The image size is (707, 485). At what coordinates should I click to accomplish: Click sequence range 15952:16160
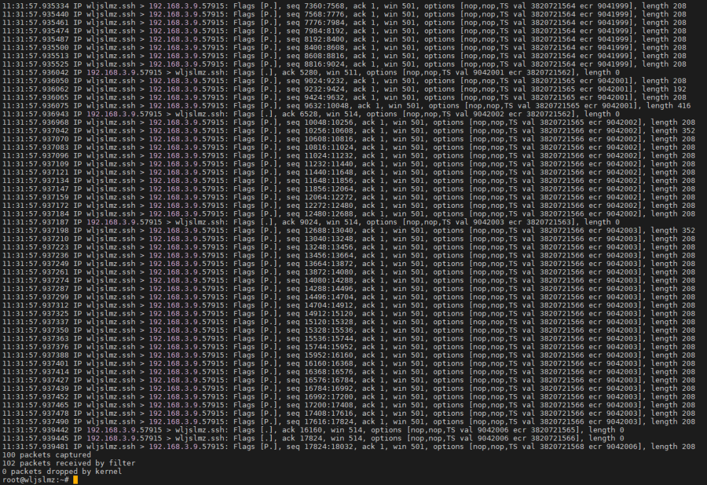click(328, 356)
